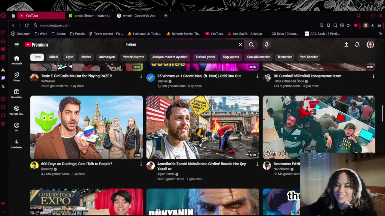
Task: Open the upload video icon
Action: pos(346,44)
